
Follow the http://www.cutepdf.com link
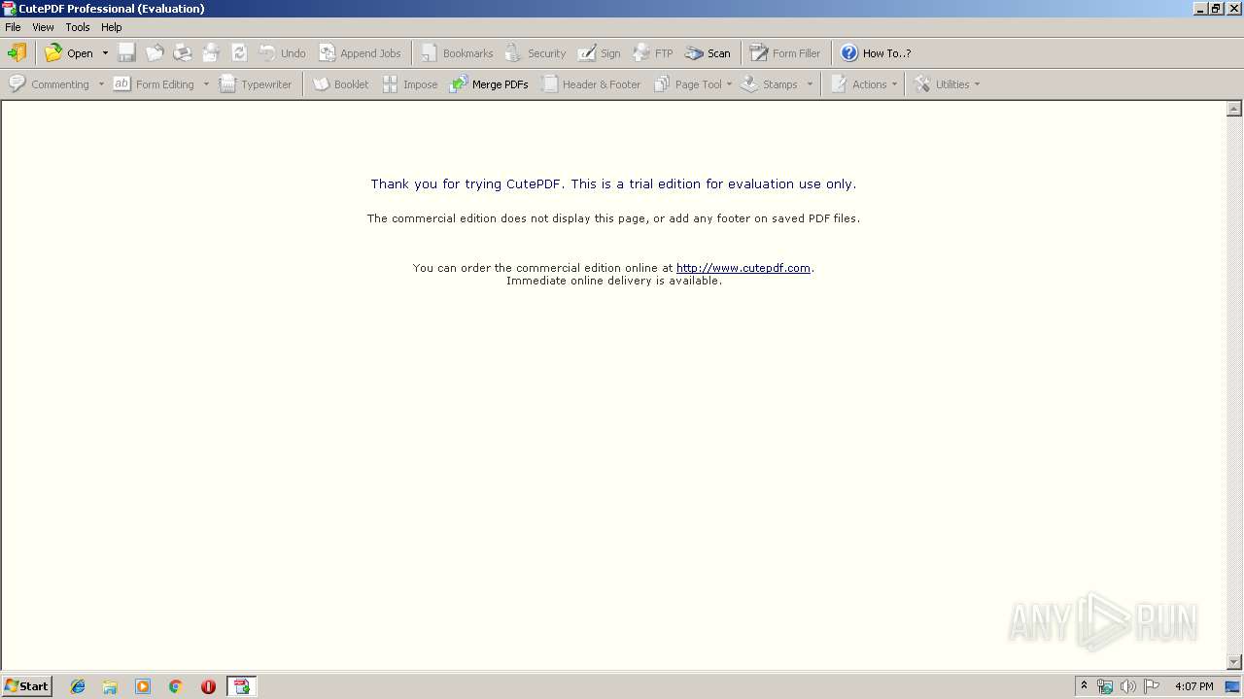click(743, 268)
